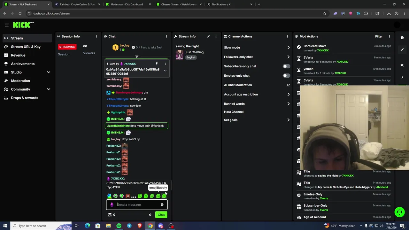
Task: Open pinned message options menu
Action: [165, 64]
